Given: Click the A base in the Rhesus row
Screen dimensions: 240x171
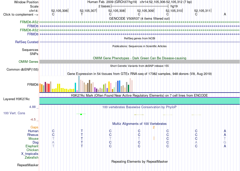Looking at the screenshot, I should 225,135.
